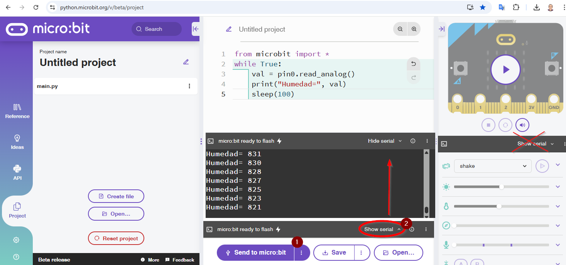
Task: Click the Search field
Action: tap(157, 29)
